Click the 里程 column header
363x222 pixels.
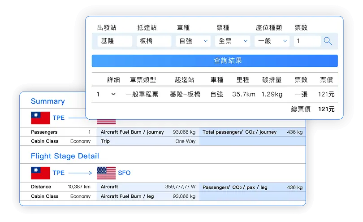point(242,80)
